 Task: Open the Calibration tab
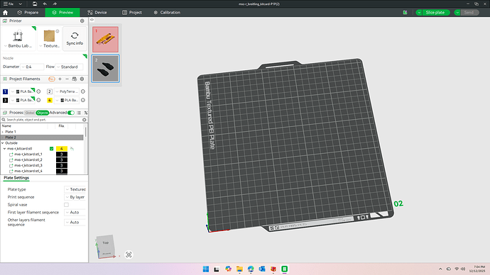167,13
